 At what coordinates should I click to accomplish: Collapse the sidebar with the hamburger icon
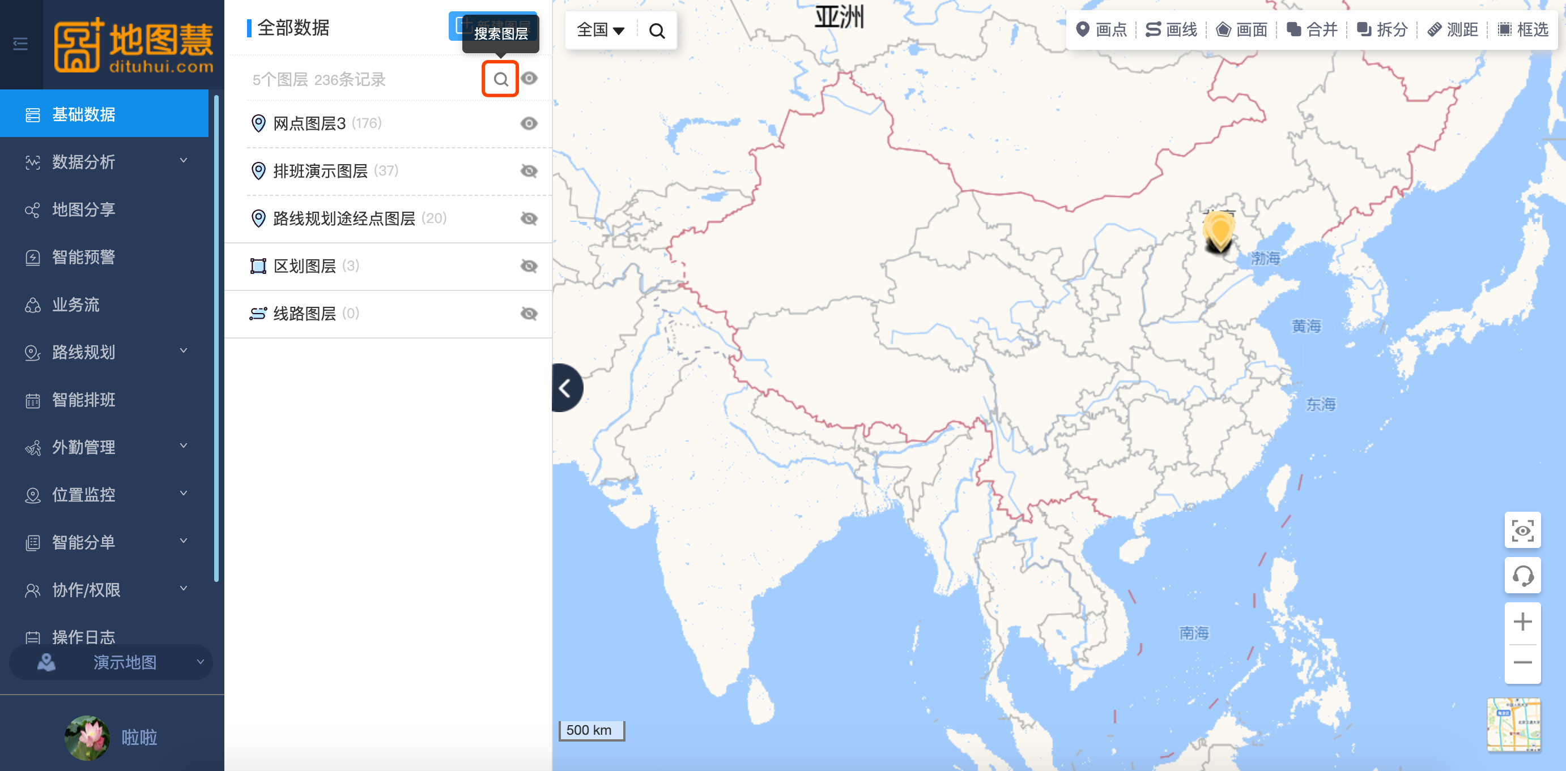point(20,43)
